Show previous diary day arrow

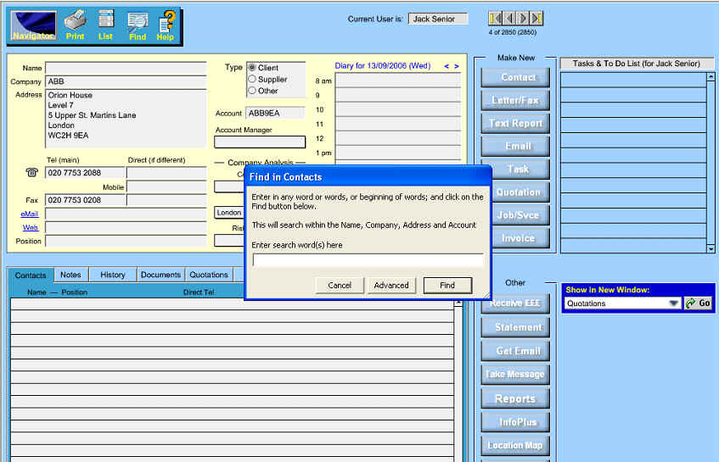447,66
